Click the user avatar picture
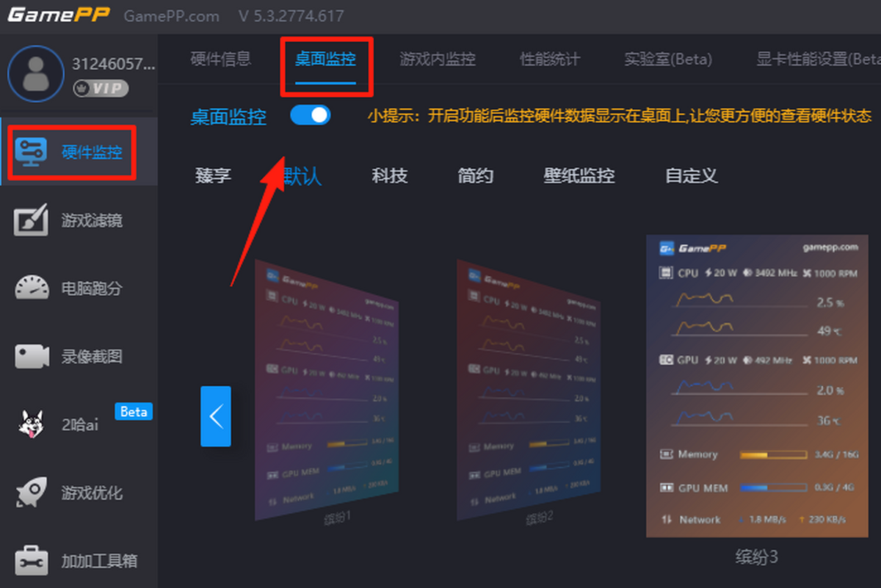This screenshot has height=588, width=881. (37, 73)
